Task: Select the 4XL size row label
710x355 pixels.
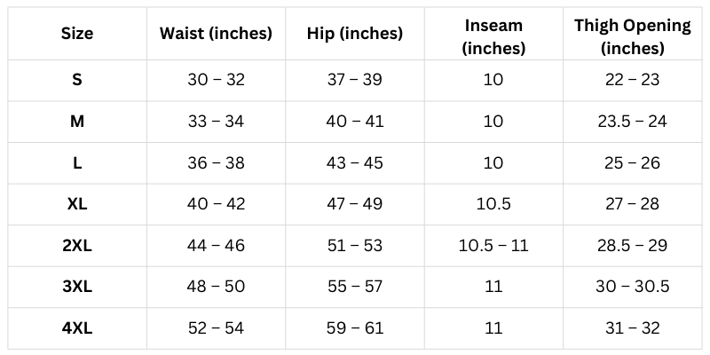Action: [77, 327]
